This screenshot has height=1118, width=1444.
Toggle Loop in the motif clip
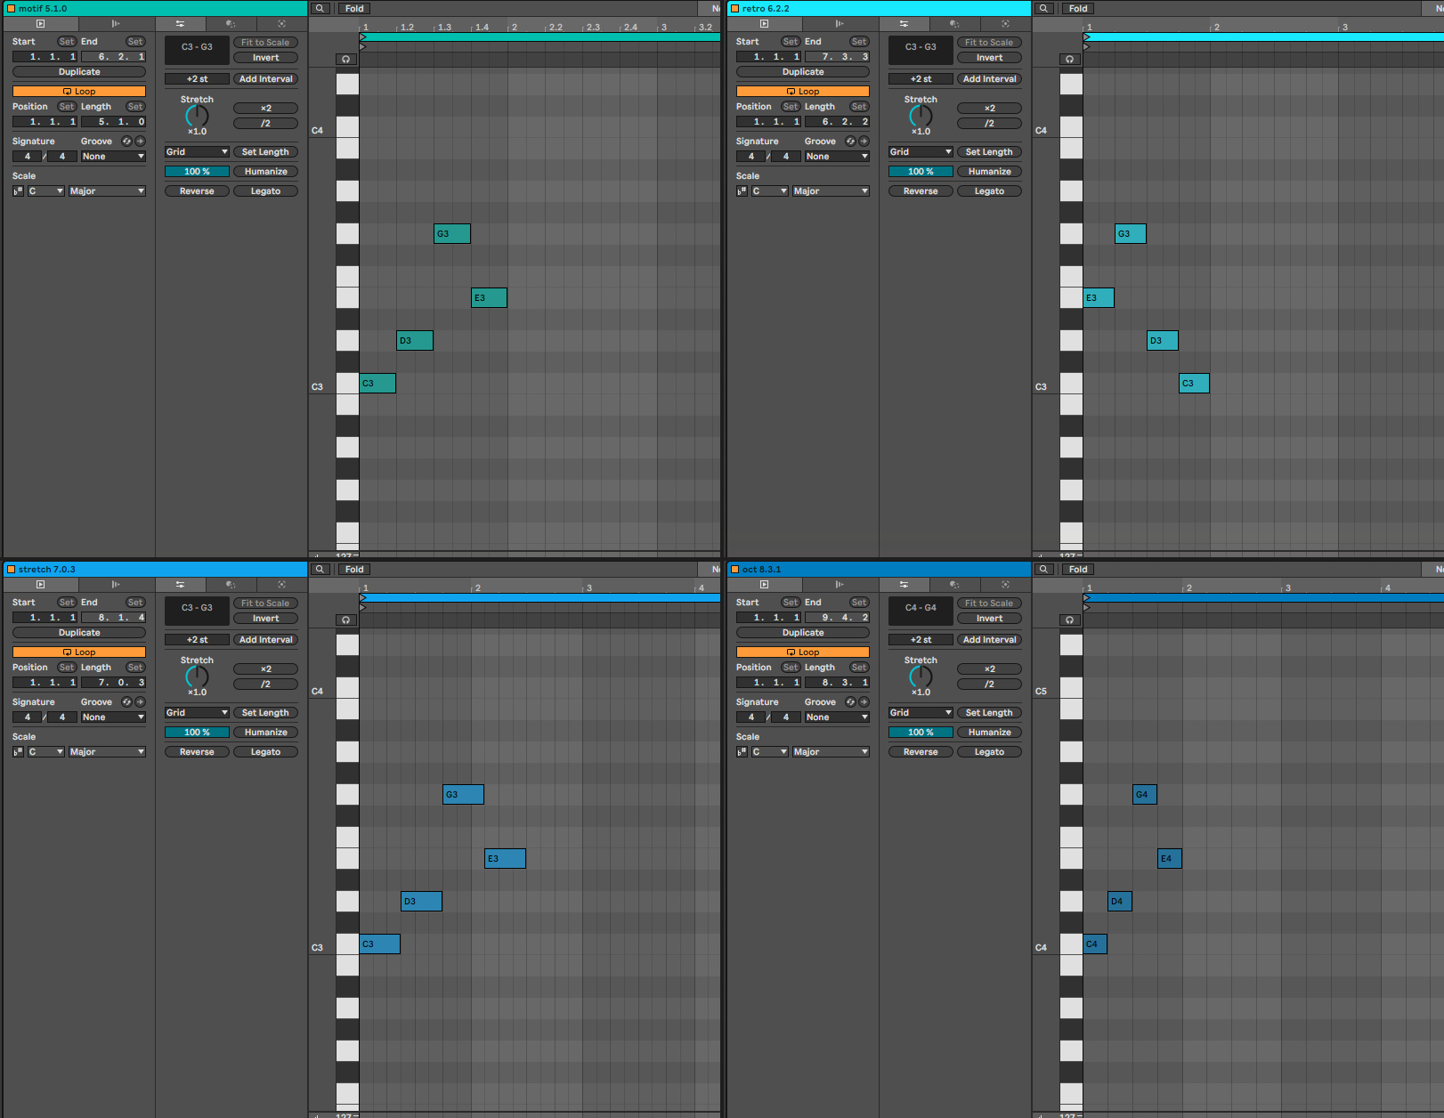pyautogui.click(x=79, y=92)
